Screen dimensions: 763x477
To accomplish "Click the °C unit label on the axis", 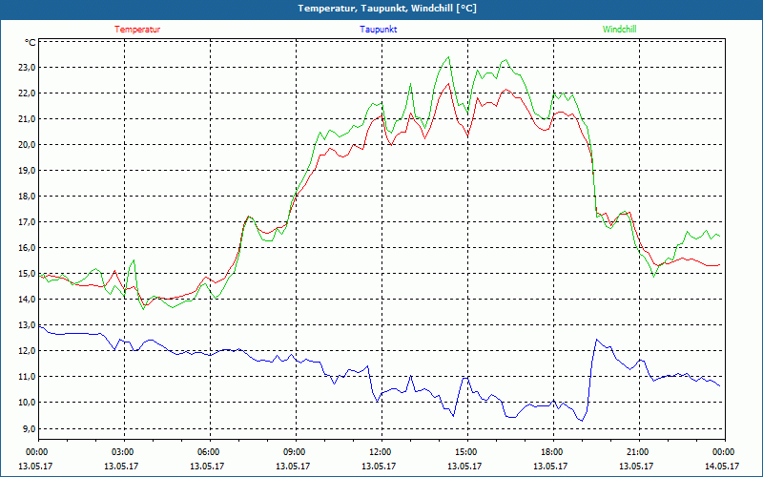I will 30,43.
